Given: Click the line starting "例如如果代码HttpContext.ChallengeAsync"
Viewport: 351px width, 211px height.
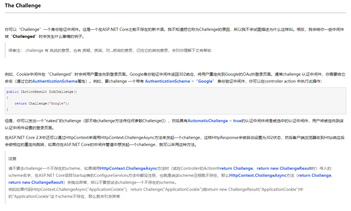Looking at the screenshot, I should click(x=156, y=189).
